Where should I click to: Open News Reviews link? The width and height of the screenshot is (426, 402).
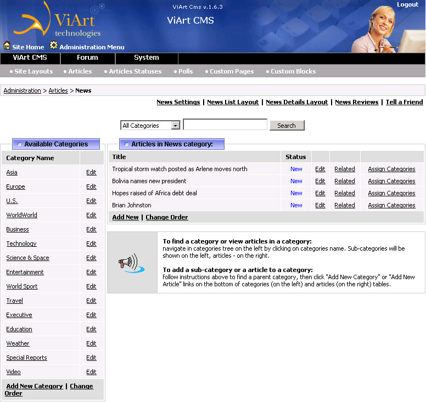[x=356, y=102]
